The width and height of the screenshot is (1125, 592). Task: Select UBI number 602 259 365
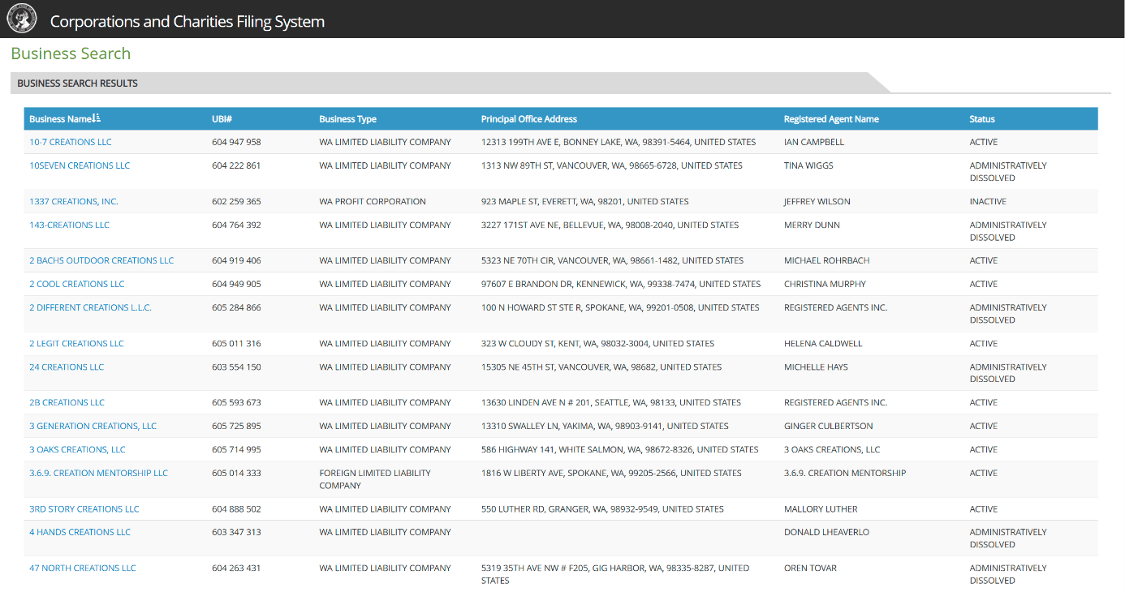coord(236,201)
